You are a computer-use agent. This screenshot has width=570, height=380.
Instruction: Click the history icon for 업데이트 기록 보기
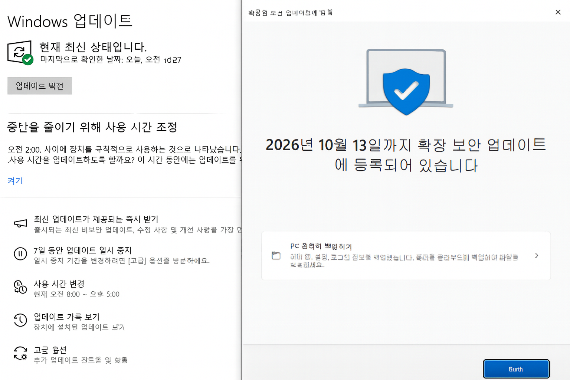(20, 320)
